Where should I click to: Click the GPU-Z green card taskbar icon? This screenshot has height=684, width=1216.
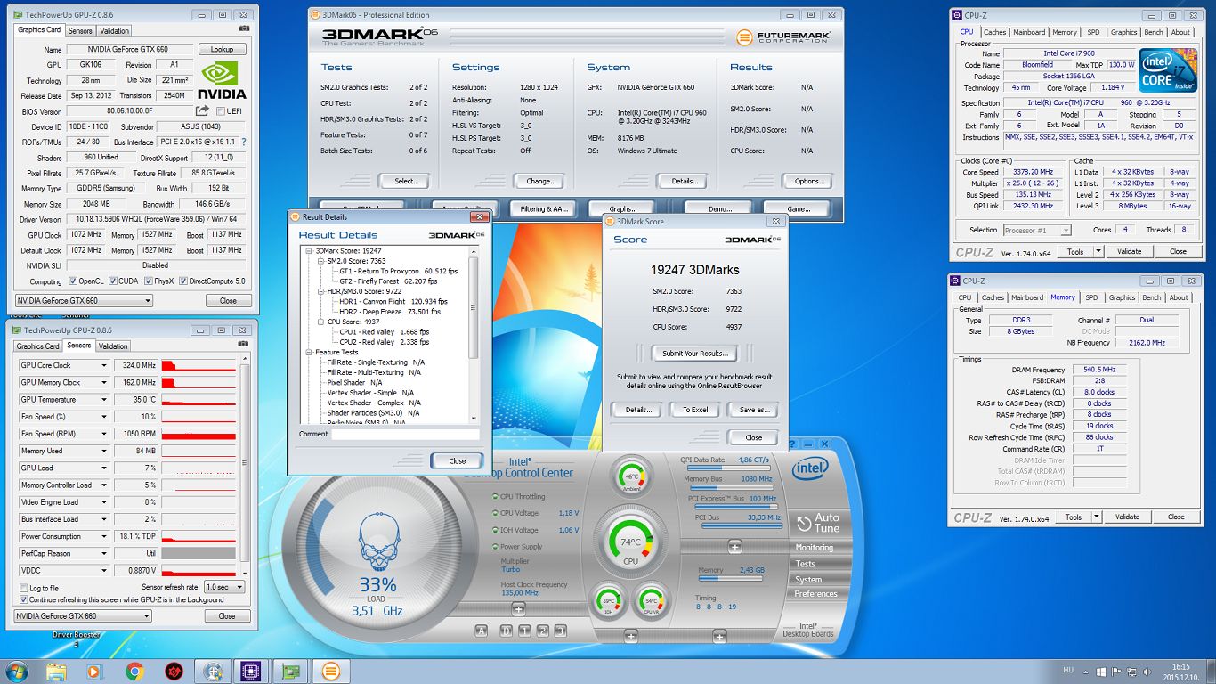[x=290, y=671]
